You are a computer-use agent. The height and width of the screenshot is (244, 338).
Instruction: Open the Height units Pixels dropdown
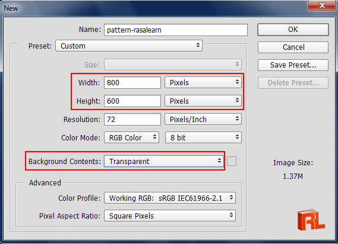[x=203, y=101]
